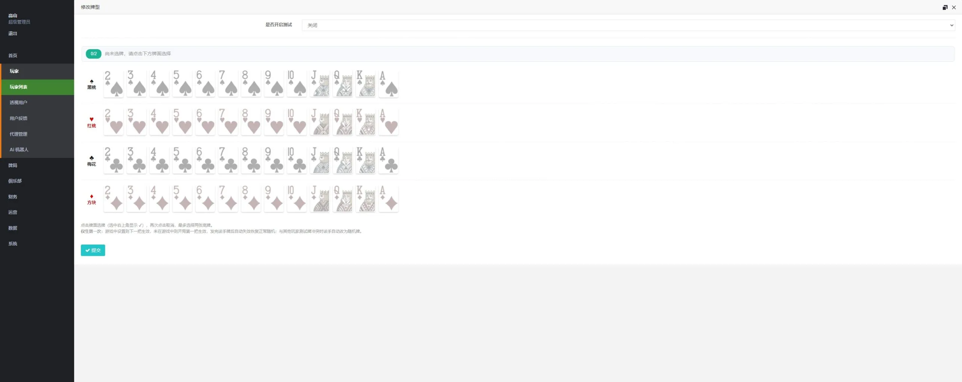Click the 0/2 selection counter badge
962x382 pixels.
[94, 54]
